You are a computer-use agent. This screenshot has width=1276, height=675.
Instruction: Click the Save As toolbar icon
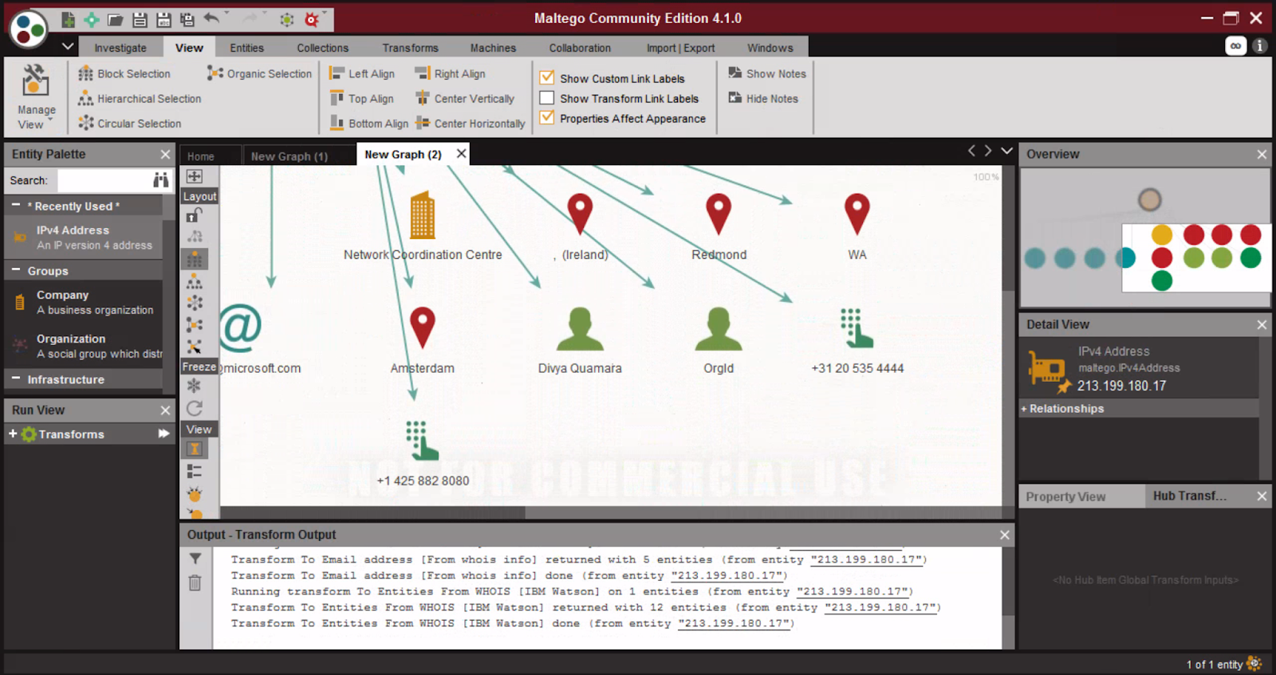point(163,19)
